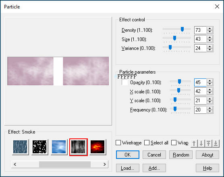Viewport: 224px width, 177px height.
Task: Click the move down arrow icon
Action: [201, 144]
